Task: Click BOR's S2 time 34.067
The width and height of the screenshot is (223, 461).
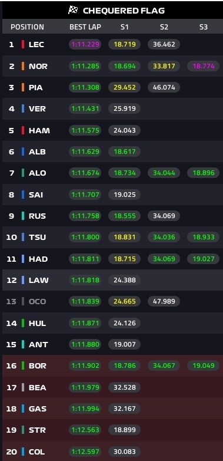Action: point(164,365)
